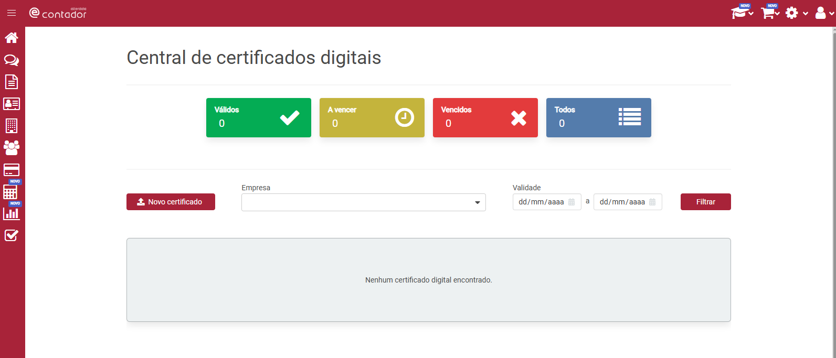Open the users group sidebar icon
The height and width of the screenshot is (358, 836).
[x=12, y=148]
